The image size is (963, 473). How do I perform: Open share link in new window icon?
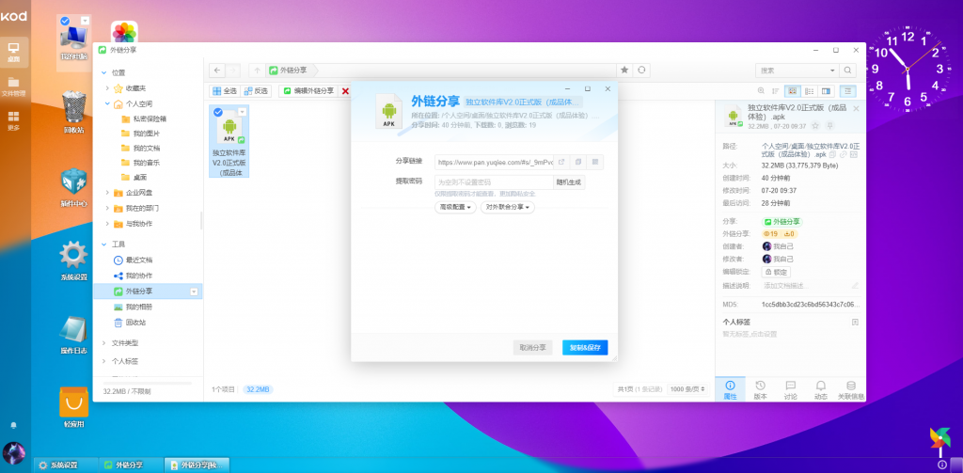560,162
